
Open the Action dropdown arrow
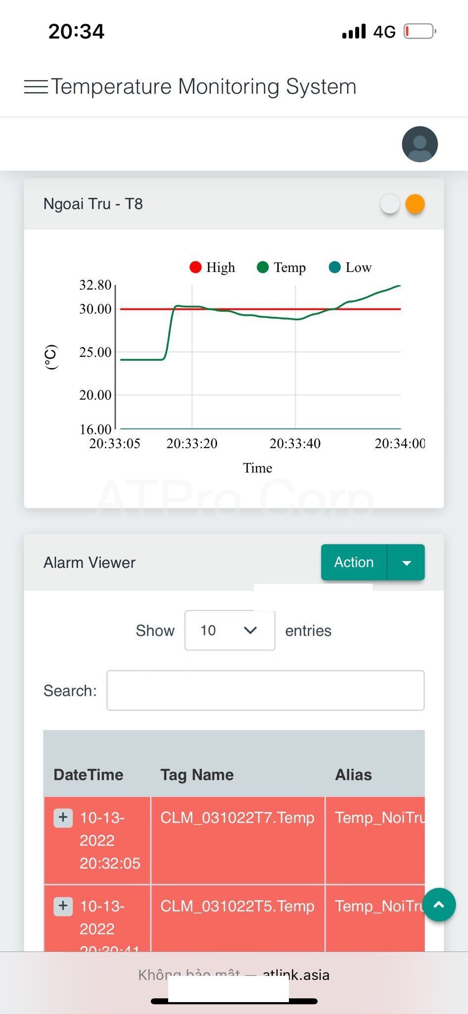click(x=406, y=562)
